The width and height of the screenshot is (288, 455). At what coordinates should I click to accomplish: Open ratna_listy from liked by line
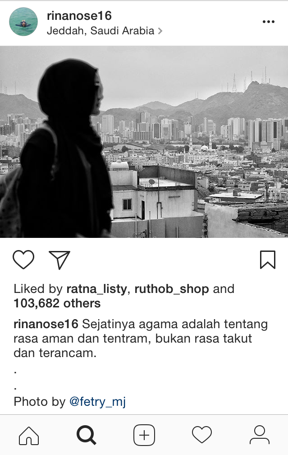click(x=96, y=289)
